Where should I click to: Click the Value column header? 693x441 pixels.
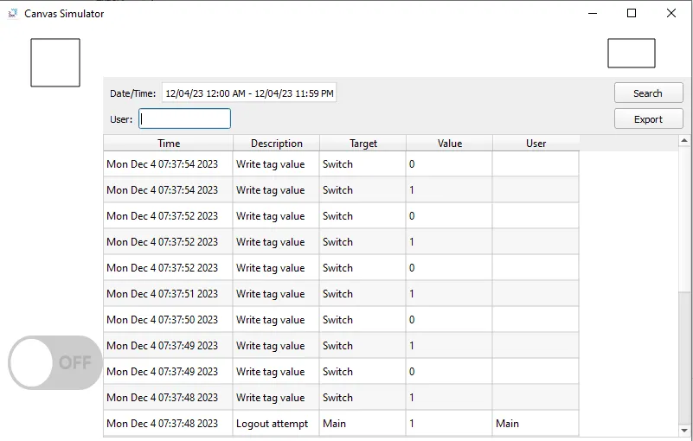coord(450,144)
